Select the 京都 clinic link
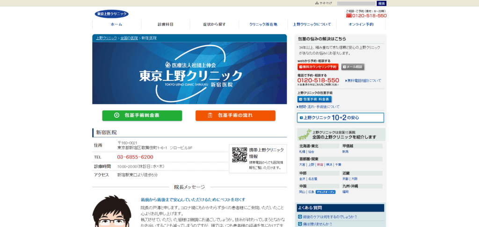The image size is (479, 227). coord(345,179)
